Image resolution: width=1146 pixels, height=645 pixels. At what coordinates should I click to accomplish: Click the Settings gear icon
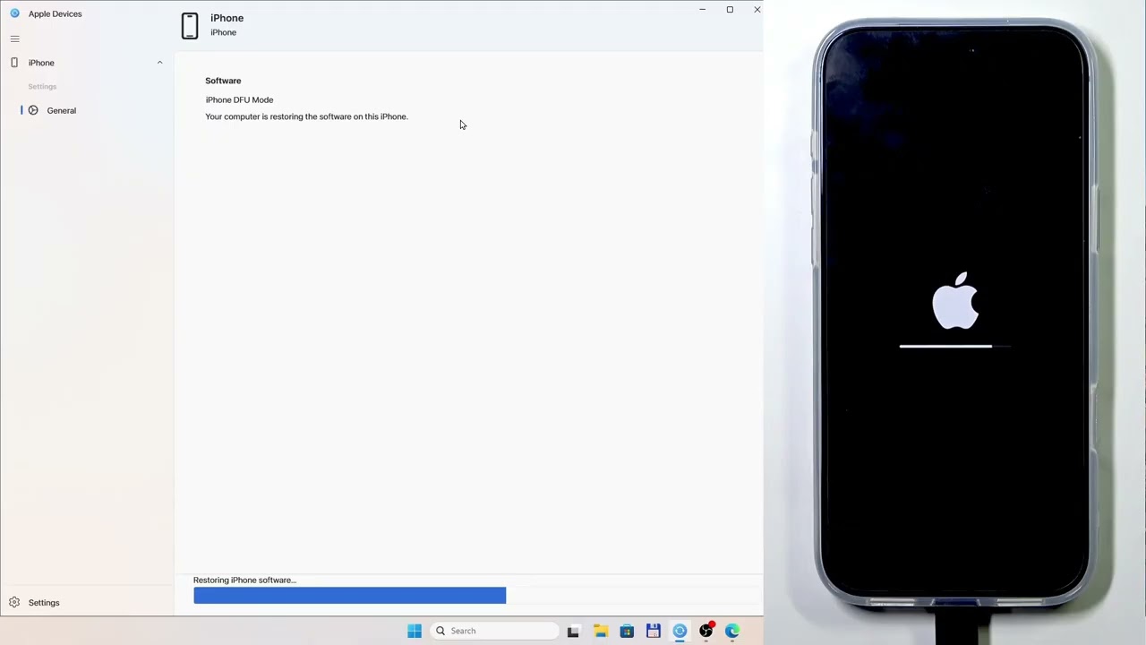[14, 603]
